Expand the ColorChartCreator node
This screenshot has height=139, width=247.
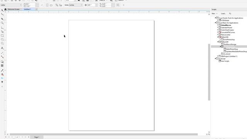[218, 30]
